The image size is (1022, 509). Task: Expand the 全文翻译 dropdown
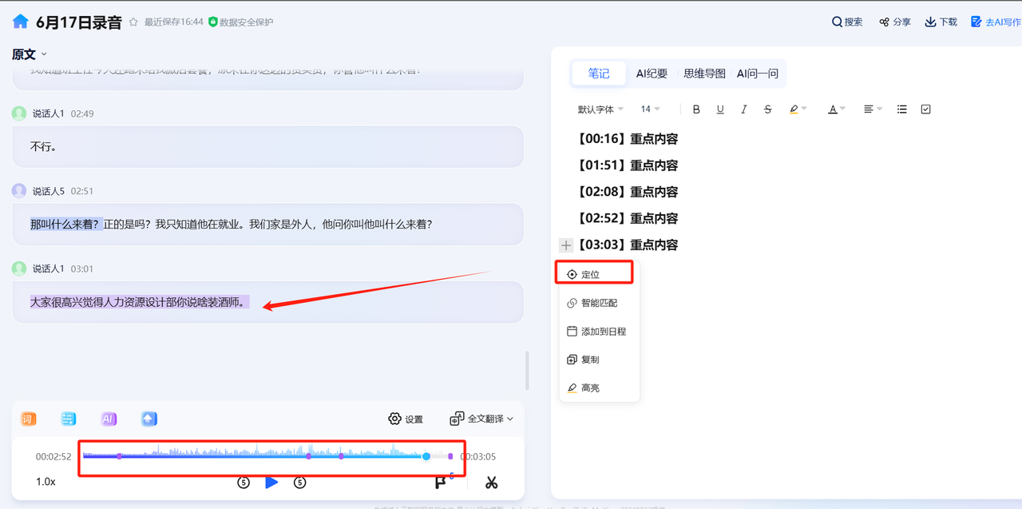point(481,419)
